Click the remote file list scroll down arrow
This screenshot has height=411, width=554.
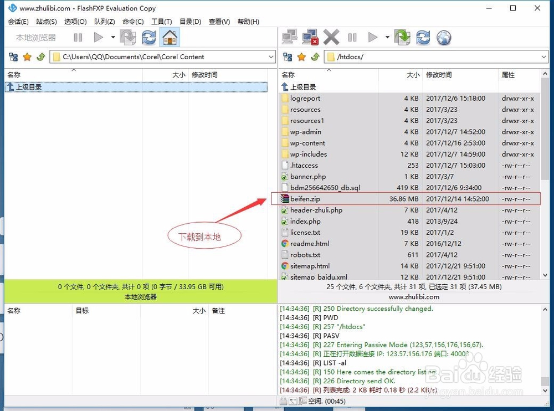tap(545, 275)
